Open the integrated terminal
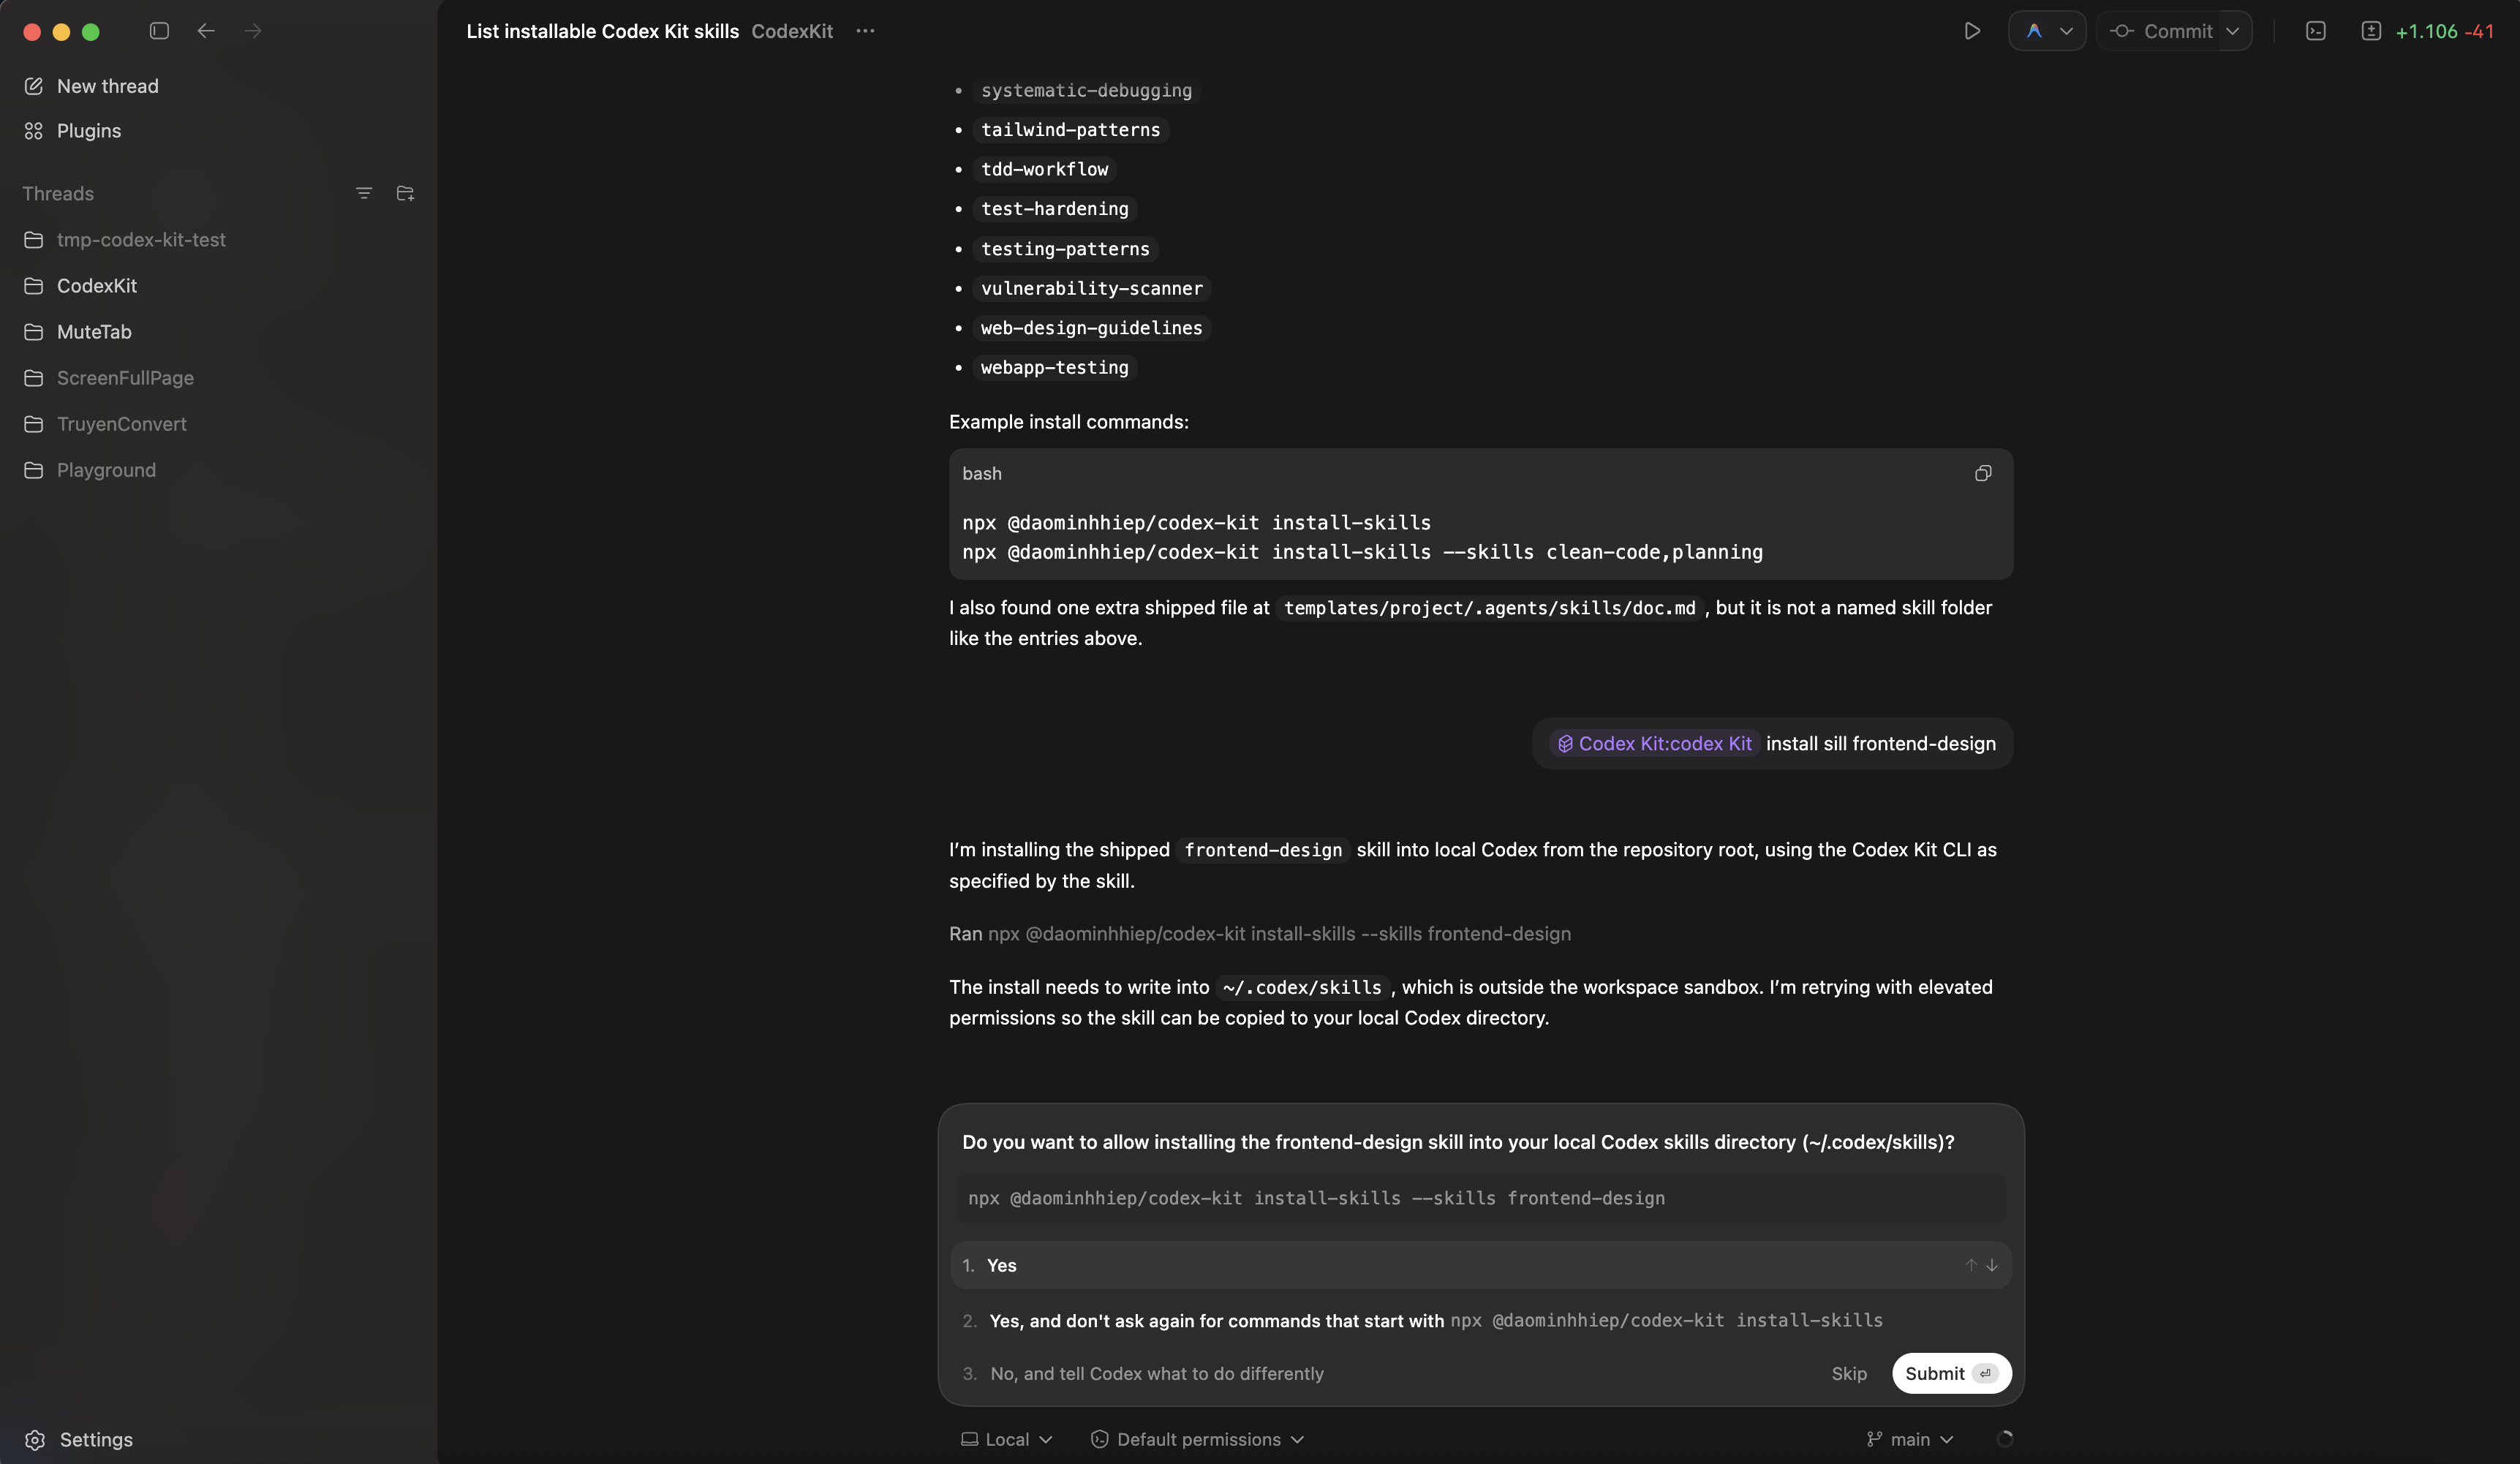Image resolution: width=2520 pixels, height=1464 pixels. click(x=2317, y=31)
